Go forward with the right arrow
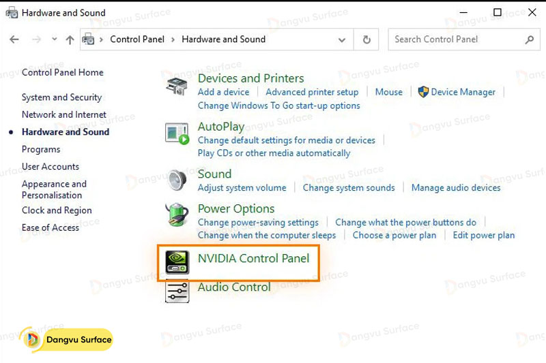546x363 pixels. (x=36, y=40)
